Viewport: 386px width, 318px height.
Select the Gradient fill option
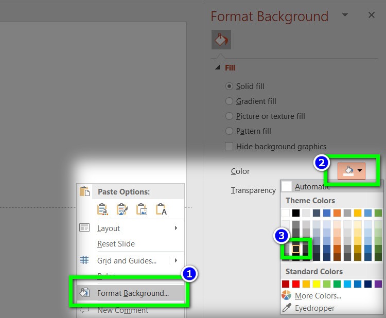[230, 101]
